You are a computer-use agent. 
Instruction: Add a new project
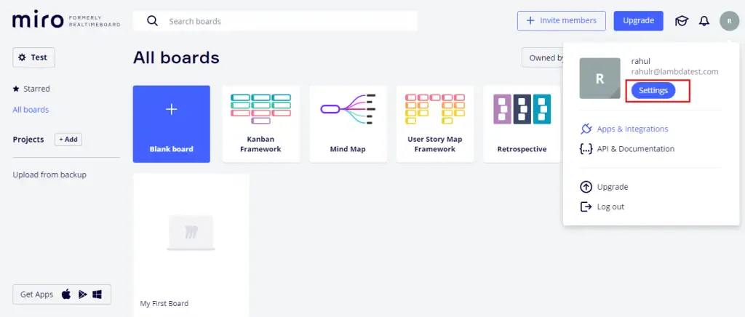(x=68, y=140)
